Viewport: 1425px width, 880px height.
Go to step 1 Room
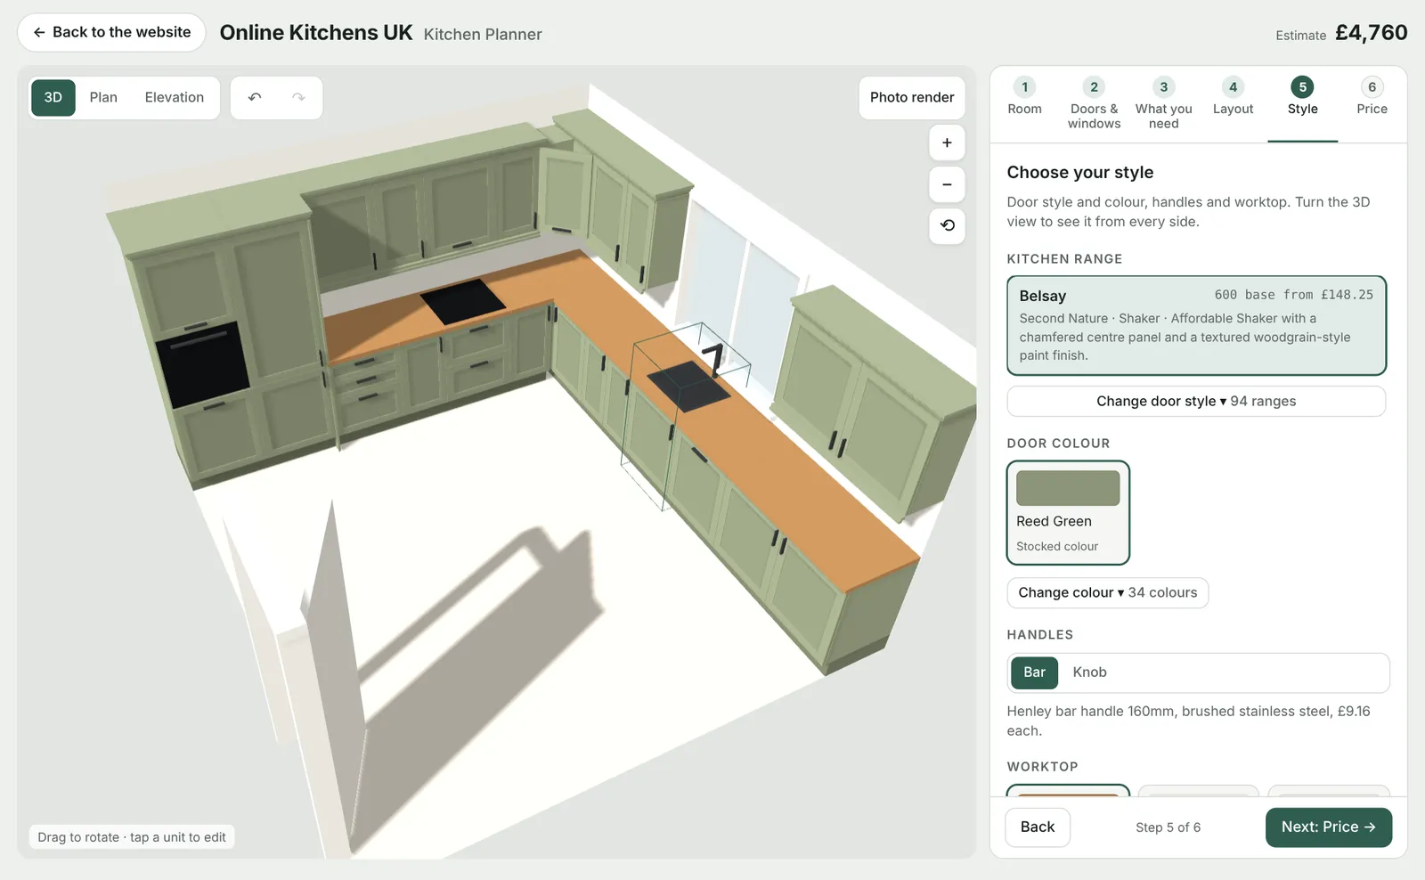[1024, 97]
